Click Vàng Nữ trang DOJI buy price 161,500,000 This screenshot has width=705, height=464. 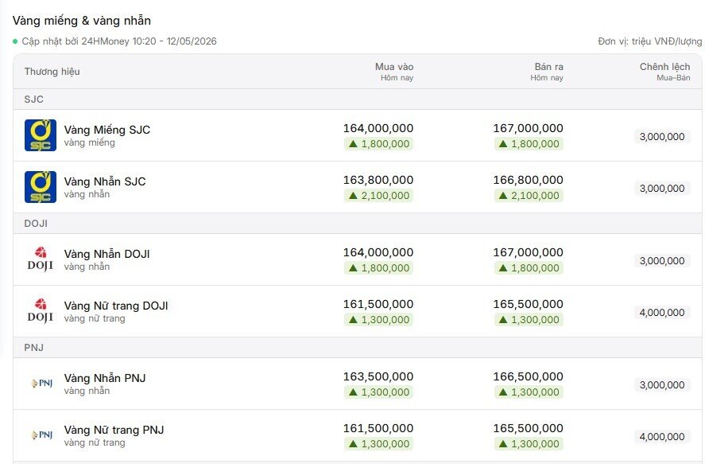point(378,304)
